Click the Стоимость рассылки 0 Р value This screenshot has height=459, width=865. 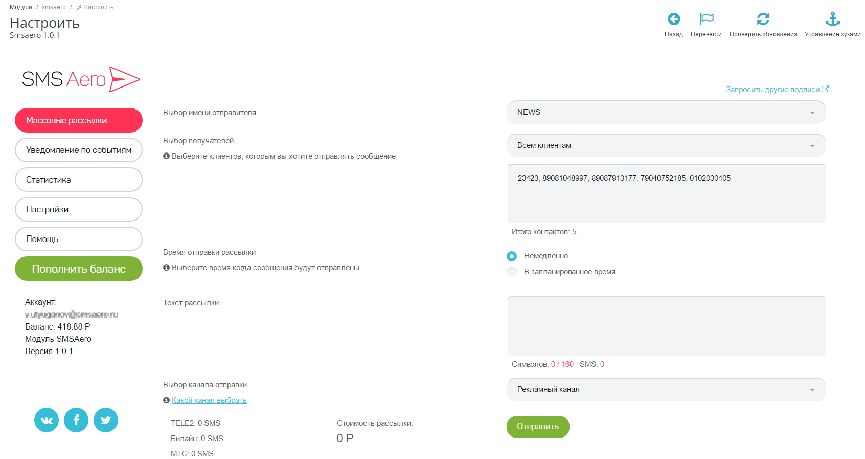click(x=345, y=438)
